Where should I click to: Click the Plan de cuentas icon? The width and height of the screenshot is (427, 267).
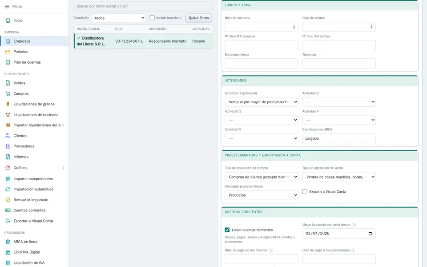click(x=8, y=62)
